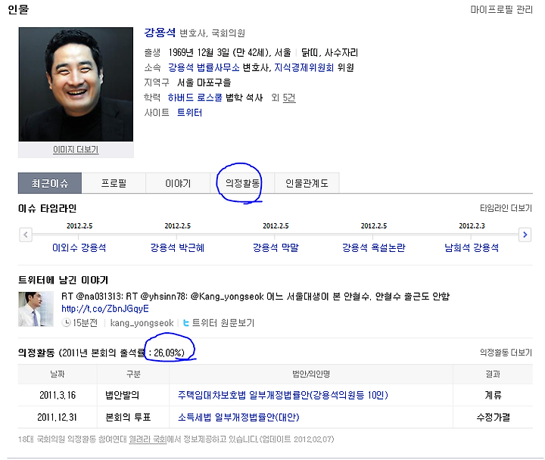This screenshot has width=545, height=460.
Task: Click the 열려라 국회 source link
Action: [x=148, y=440]
